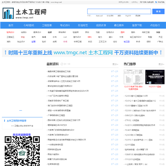Open the white drawing thumbnail in 热门推荐

(133, 77)
